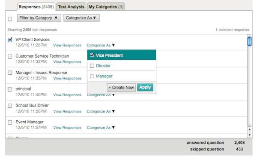Click the 'Showing 2408 text responses' text
The height and width of the screenshot is (162, 257).
32,30
